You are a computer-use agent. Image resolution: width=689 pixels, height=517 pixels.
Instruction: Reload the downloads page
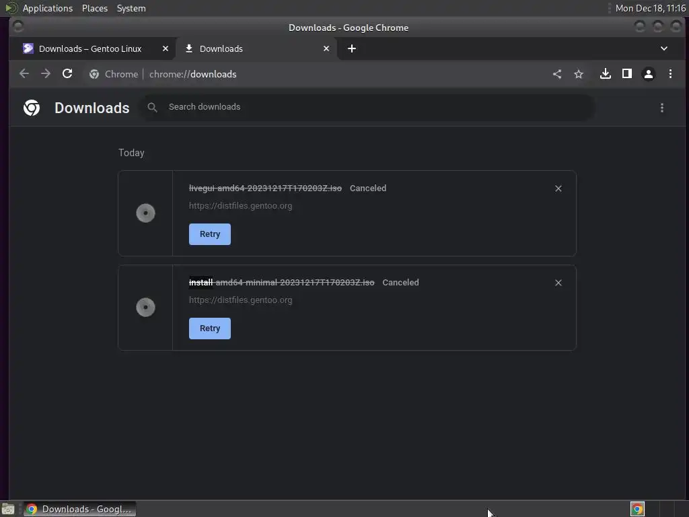pyautogui.click(x=67, y=74)
